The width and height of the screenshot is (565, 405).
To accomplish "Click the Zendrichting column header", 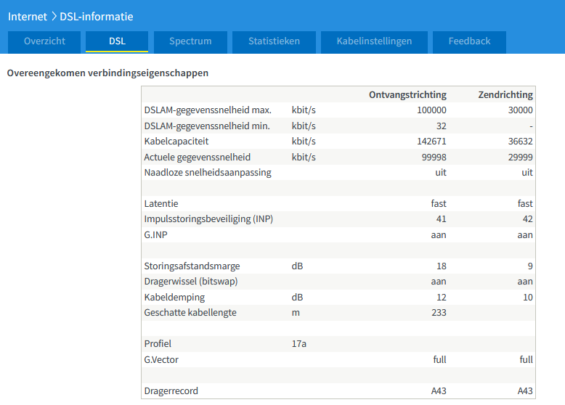I will (505, 94).
